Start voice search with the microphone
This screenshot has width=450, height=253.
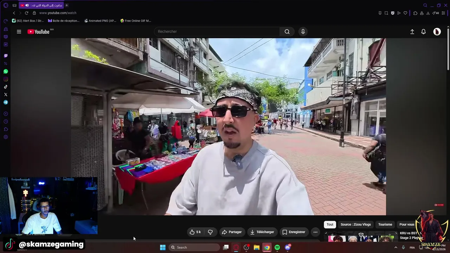click(x=303, y=32)
